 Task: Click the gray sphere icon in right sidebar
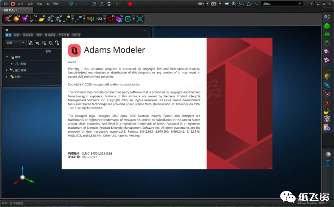pyautogui.click(x=328, y=155)
